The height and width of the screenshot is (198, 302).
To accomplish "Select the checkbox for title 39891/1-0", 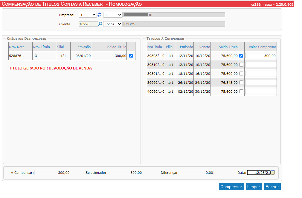I will click(241, 74).
